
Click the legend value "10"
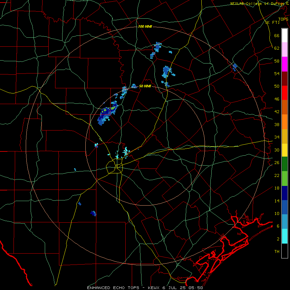tap(277, 213)
